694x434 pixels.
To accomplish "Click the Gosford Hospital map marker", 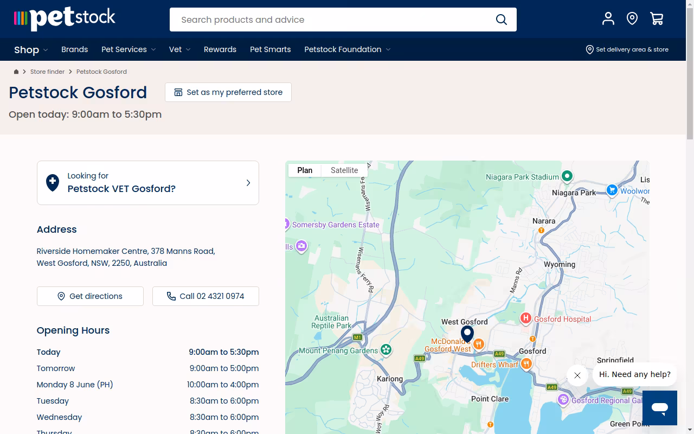I will [x=525, y=318].
